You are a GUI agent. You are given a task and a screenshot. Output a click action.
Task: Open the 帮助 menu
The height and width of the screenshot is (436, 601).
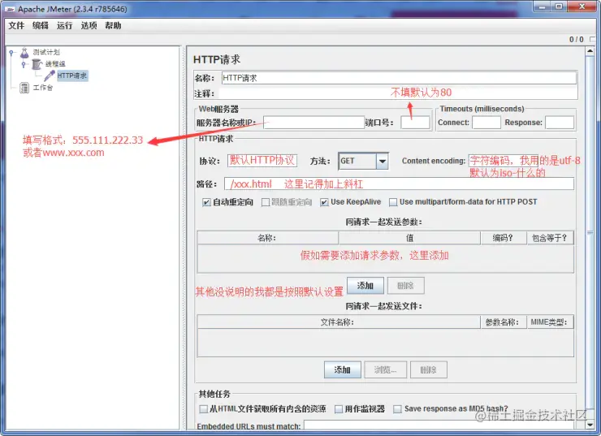coord(113,26)
